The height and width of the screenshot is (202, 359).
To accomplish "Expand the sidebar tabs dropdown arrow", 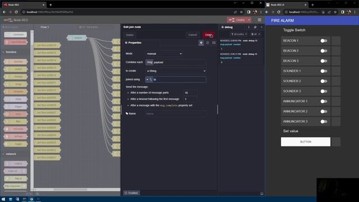I will coord(261,27).
